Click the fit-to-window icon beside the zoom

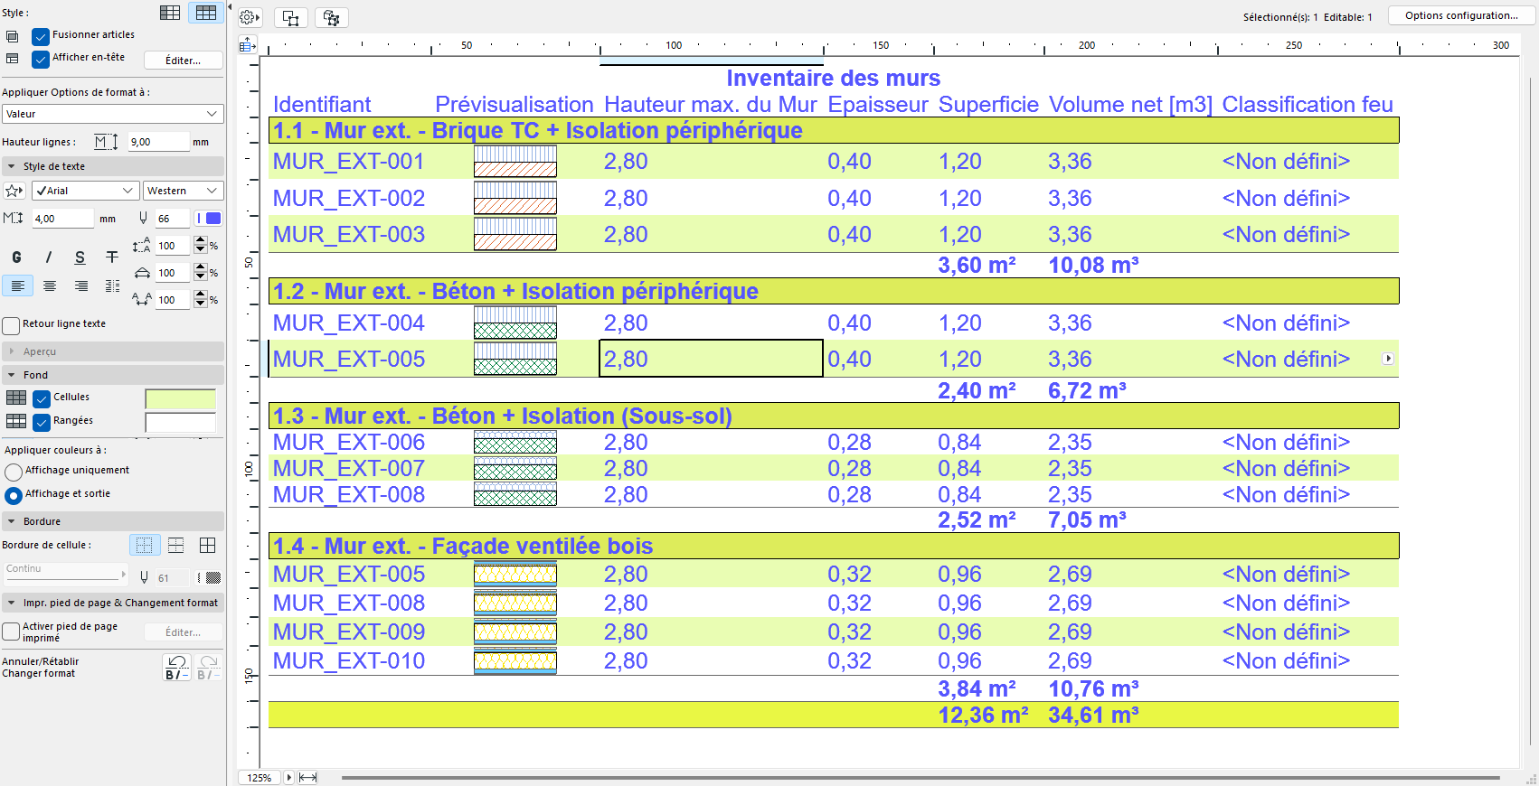click(307, 777)
